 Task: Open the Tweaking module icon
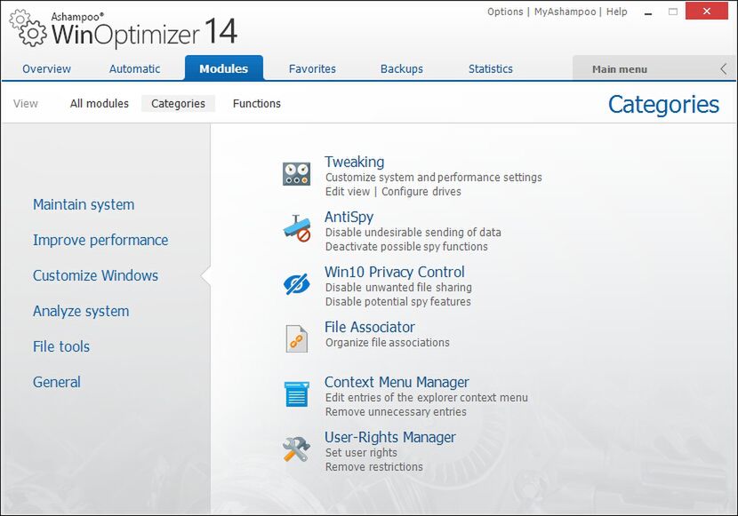point(296,173)
